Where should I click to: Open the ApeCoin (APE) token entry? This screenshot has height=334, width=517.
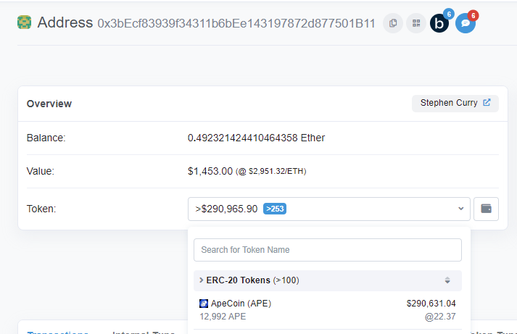click(x=328, y=310)
